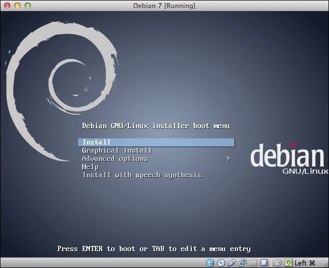Minimize the Debian 7 VM window
The height and width of the screenshot is (268, 329).
pyautogui.click(x=17, y=6)
